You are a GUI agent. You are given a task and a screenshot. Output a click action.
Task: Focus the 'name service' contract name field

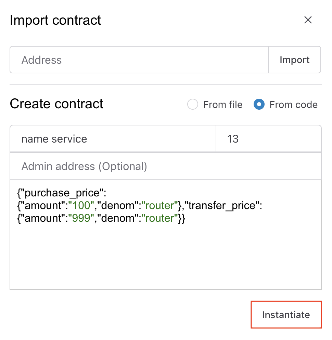point(113,139)
